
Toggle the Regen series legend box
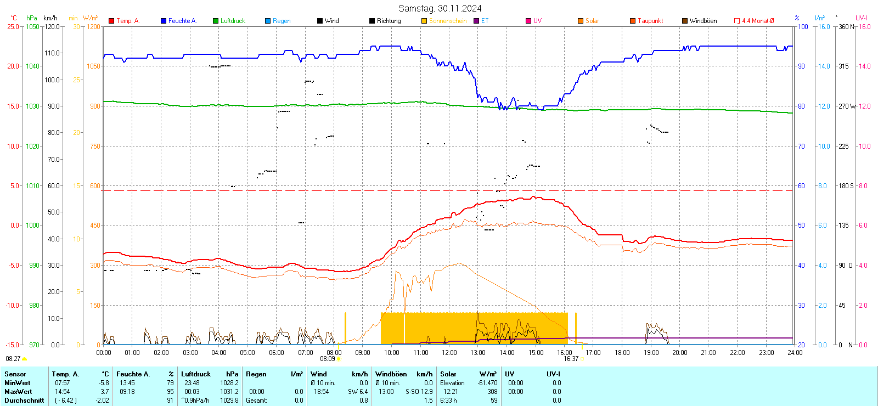coord(268,21)
